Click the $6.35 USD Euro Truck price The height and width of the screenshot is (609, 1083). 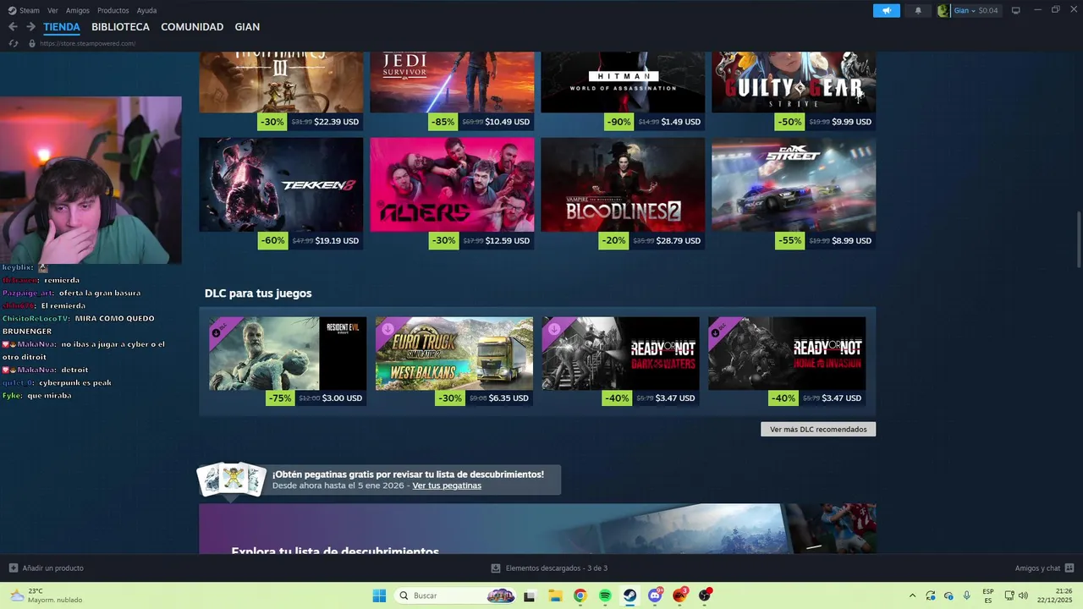[x=509, y=398]
